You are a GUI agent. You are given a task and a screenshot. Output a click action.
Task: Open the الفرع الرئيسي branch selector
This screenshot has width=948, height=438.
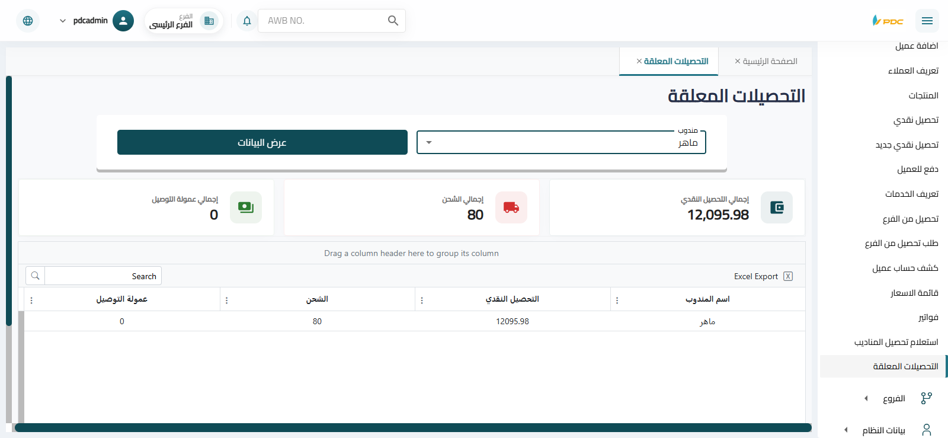click(184, 21)
